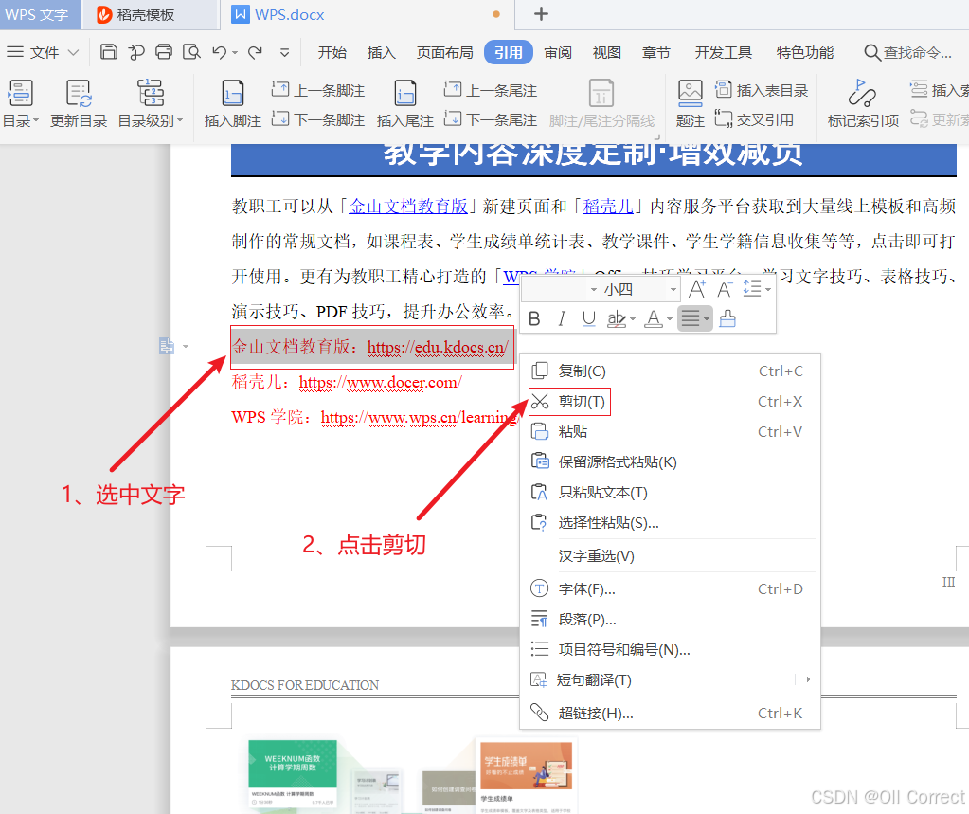Click the 稻壳儿 hyperlink in paragraph
This screenshot has height=814, width=969.
click(607, 206)
